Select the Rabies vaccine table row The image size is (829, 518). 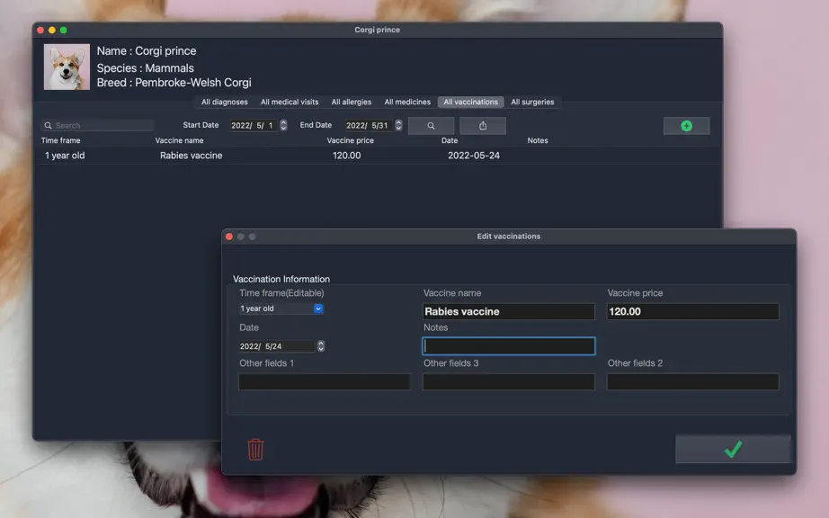point(378,156)
